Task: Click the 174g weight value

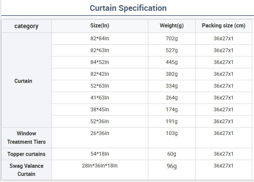Action: [x=172, y=110]
